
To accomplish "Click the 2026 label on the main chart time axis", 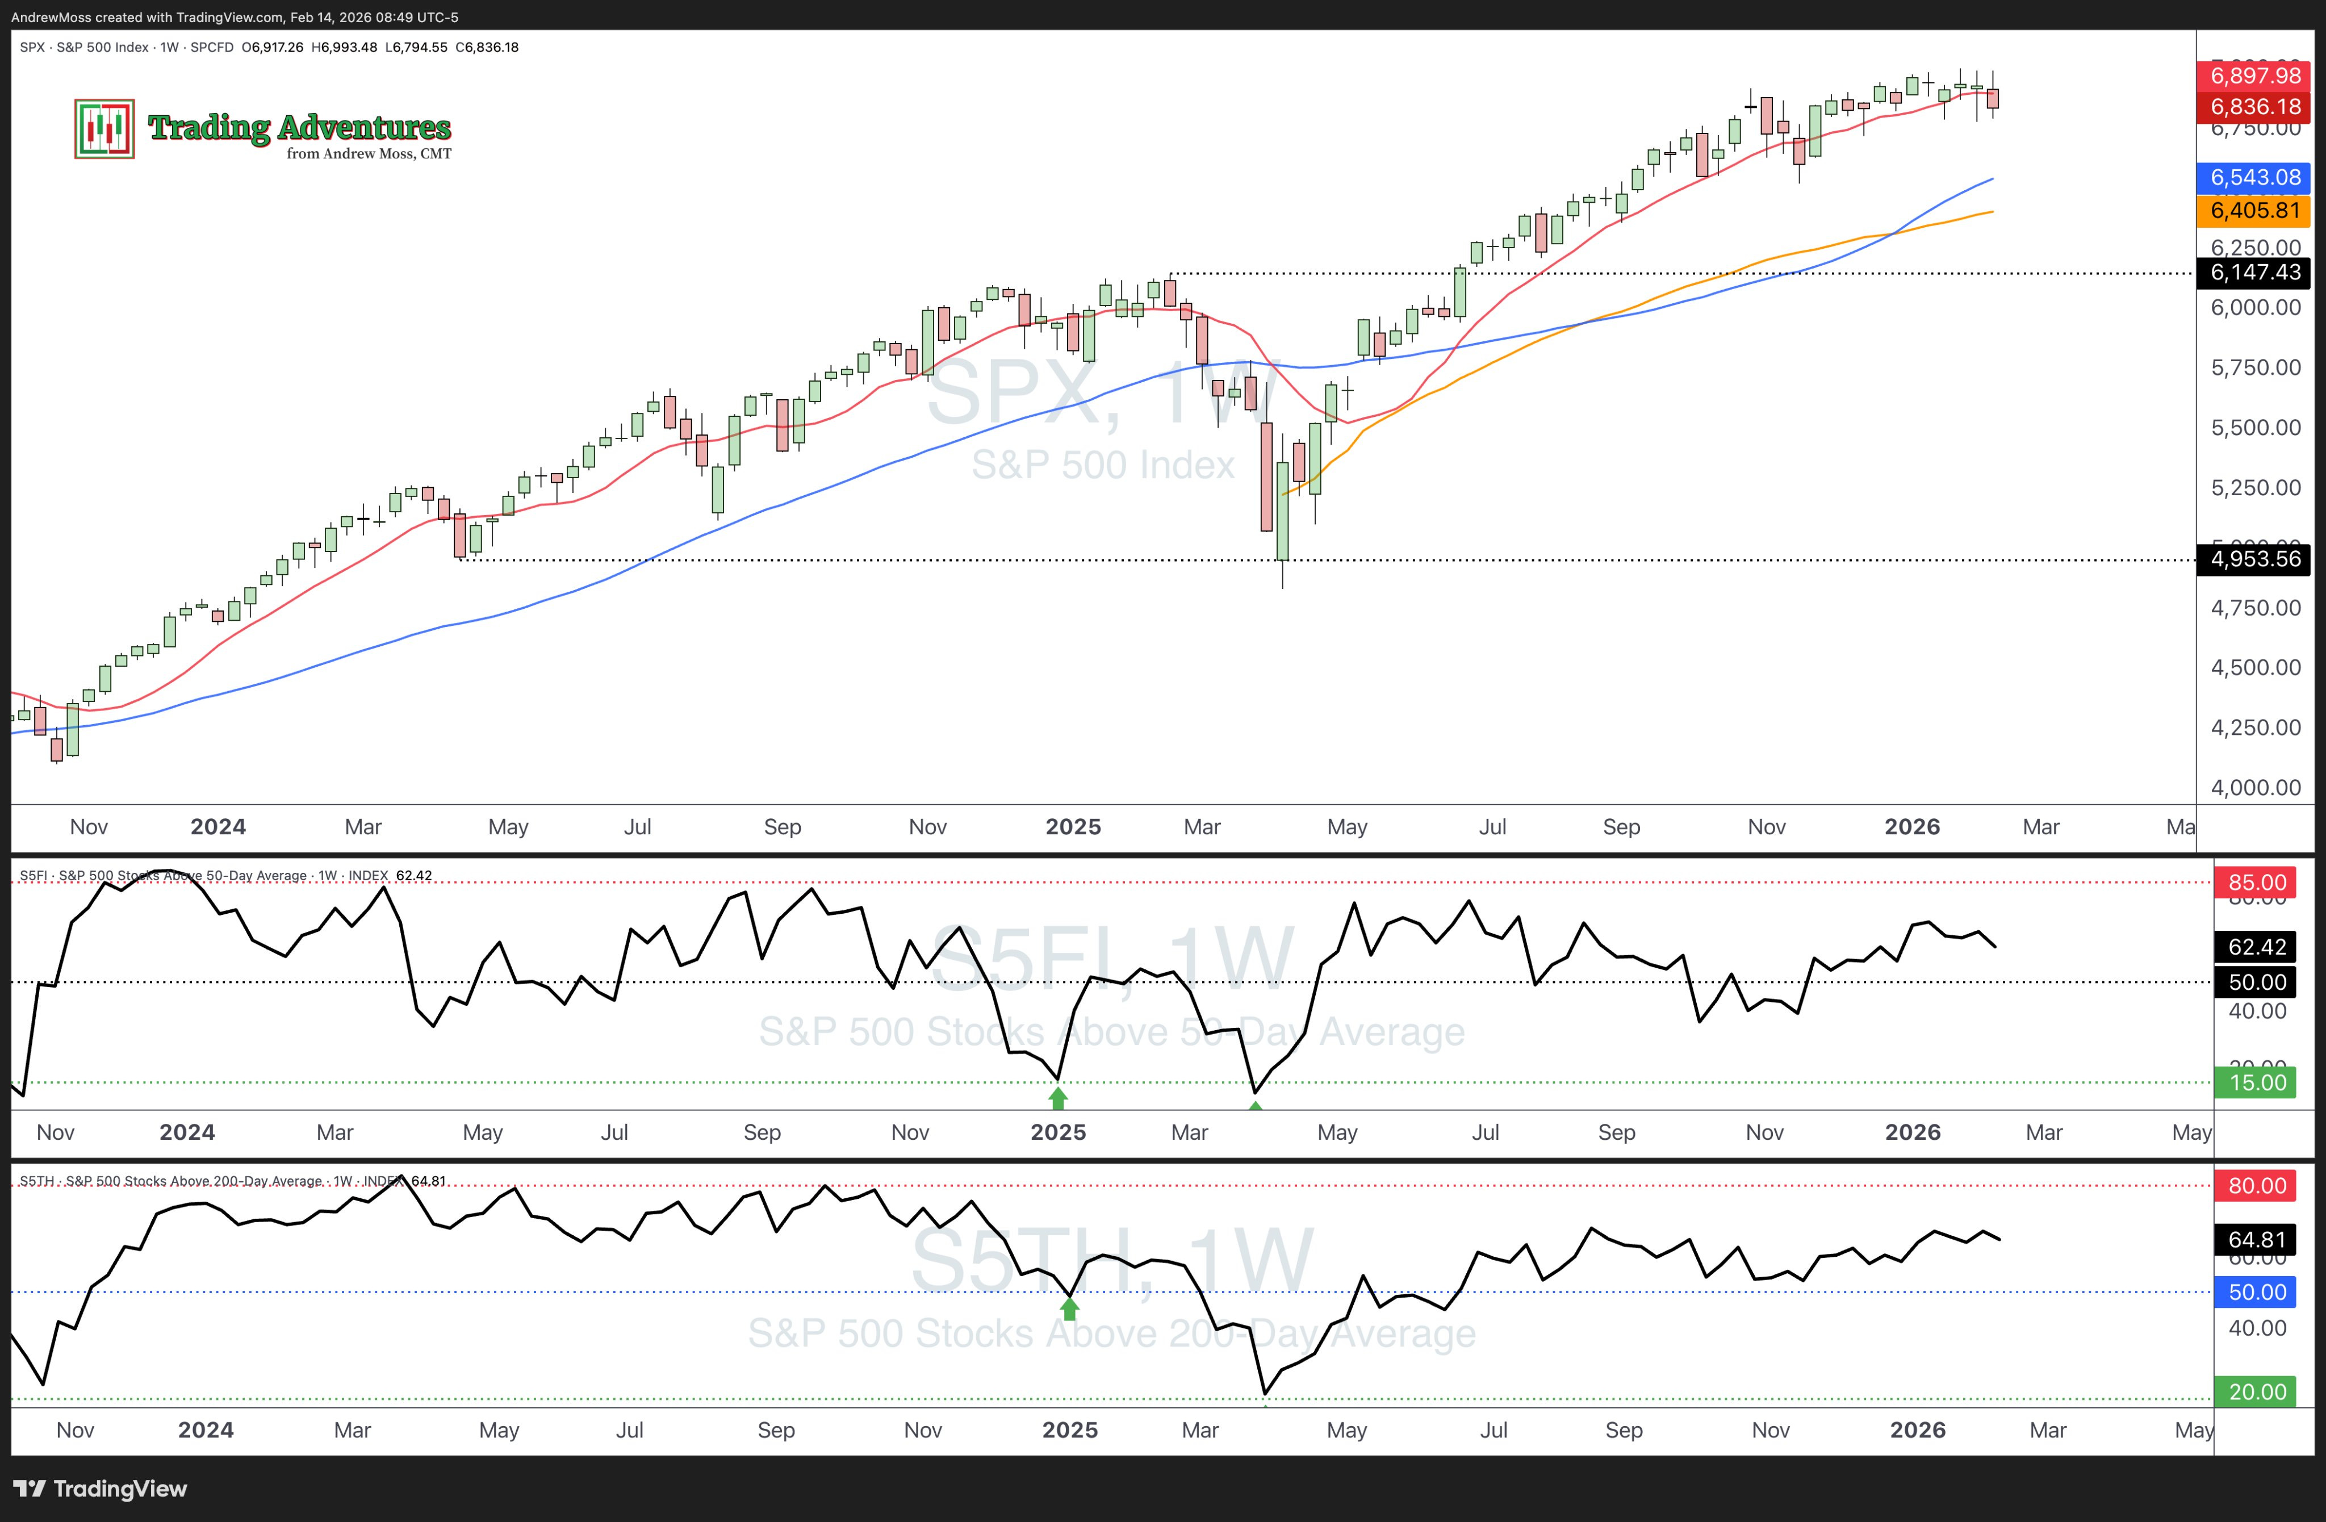I will (x=1911, y=827).
